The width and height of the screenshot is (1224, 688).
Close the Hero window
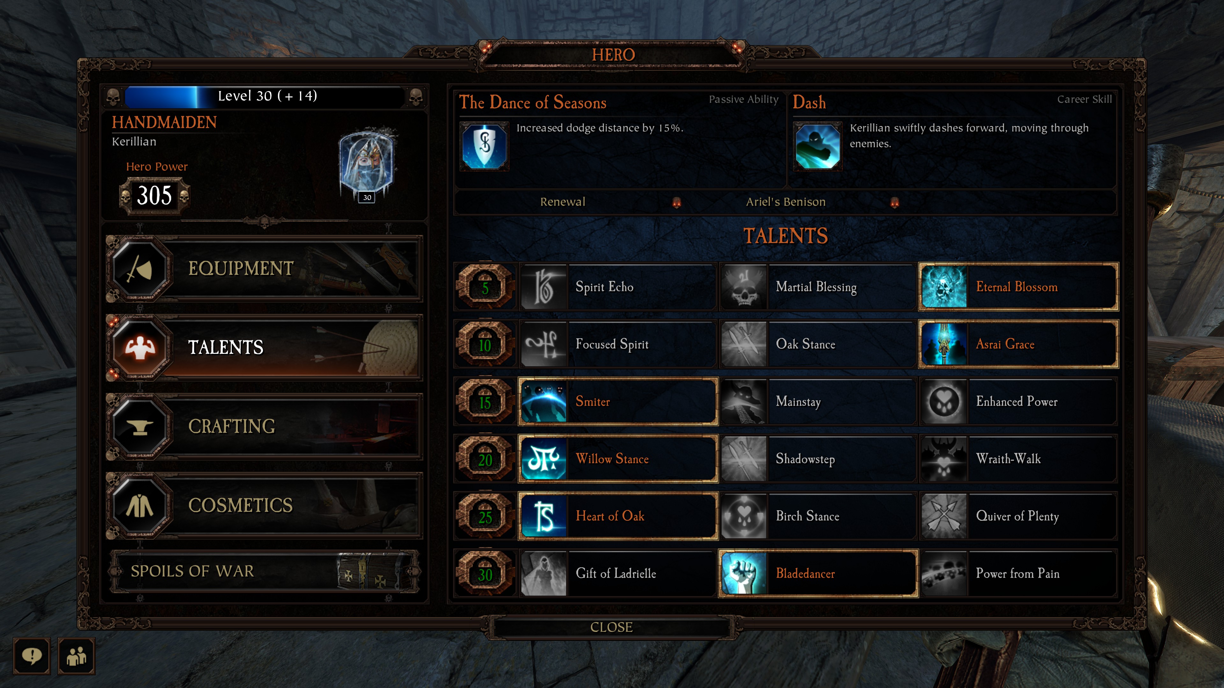click(612, 627)
